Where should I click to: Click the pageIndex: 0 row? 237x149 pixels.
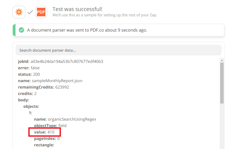point(47,139)
